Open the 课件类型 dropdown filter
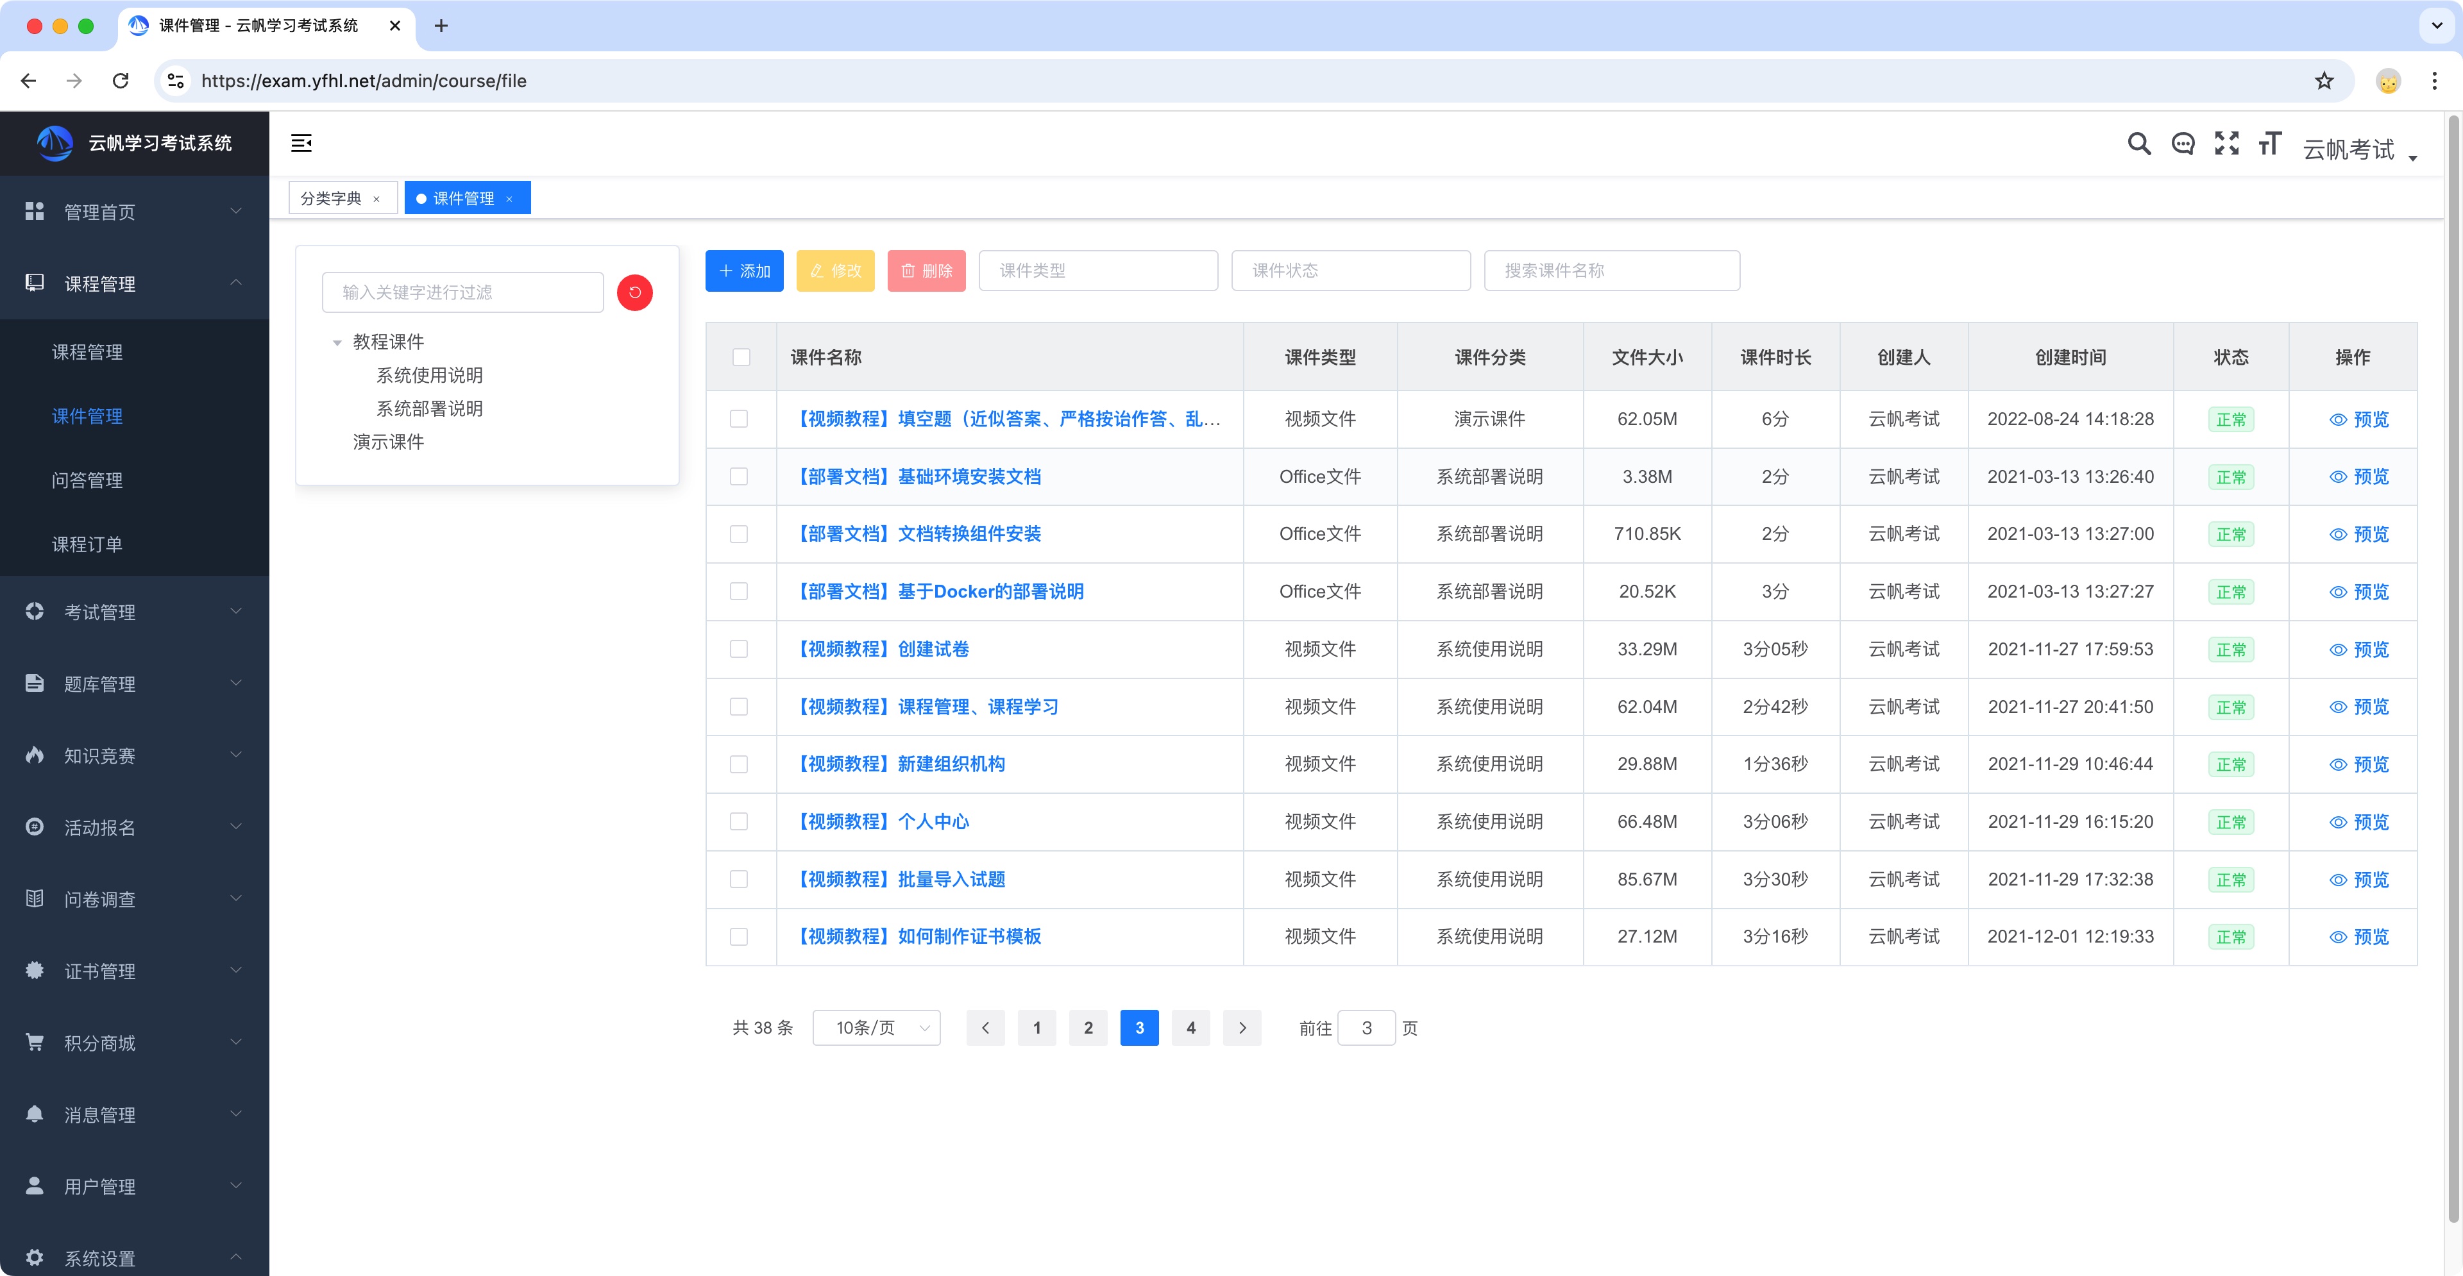This screenshot has width=2463, height=1276. pos(1097,271)
